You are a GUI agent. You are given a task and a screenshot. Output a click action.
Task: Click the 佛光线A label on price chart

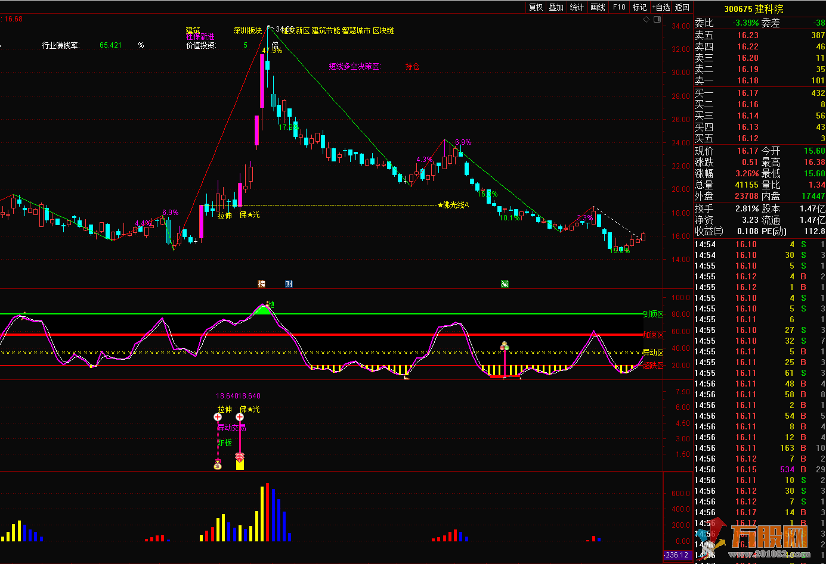click(453, 205)
